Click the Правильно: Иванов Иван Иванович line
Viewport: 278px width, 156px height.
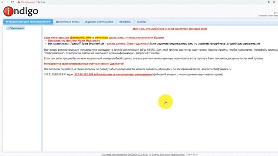pyautogui.click(x=74, y=41)
